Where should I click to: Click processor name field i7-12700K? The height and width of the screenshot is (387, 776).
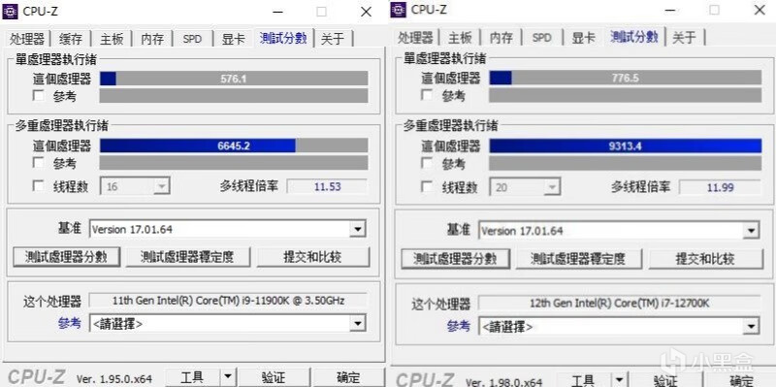[x=619, y=303]
